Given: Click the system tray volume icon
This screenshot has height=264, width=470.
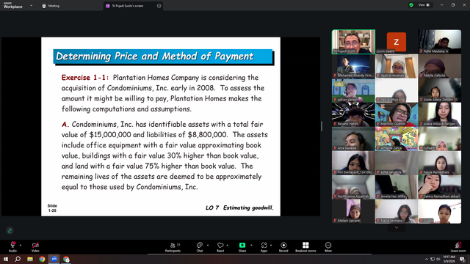Looking at the screenshot, I should pyautogui.click(x=438, y=259).
